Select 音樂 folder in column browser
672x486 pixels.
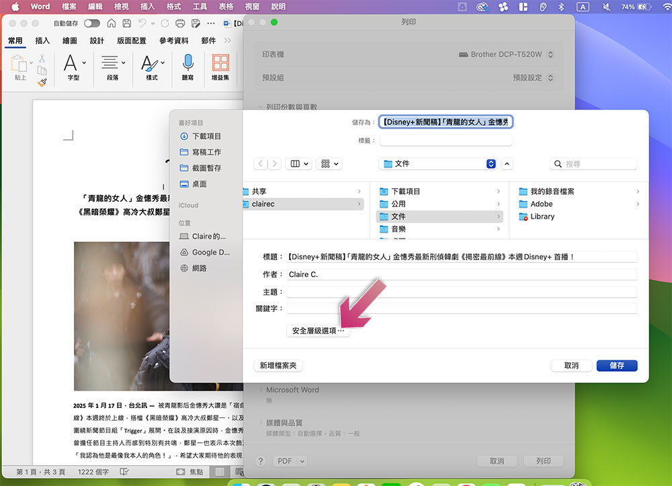point(439,229)
